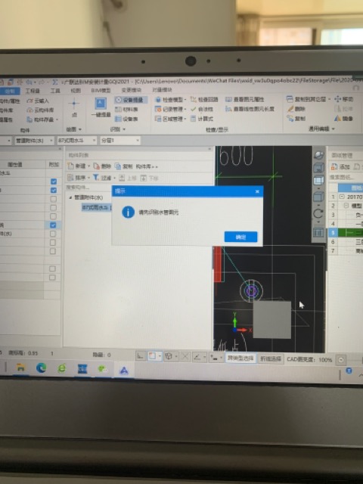
Task: Open the 过滤 dropdown in 构件列表
Action: tap(114, 178)
